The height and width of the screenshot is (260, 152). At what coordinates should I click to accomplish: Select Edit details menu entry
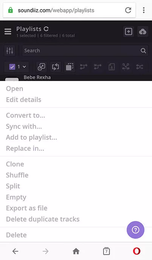pyautogui.click(x=23, y=100)
